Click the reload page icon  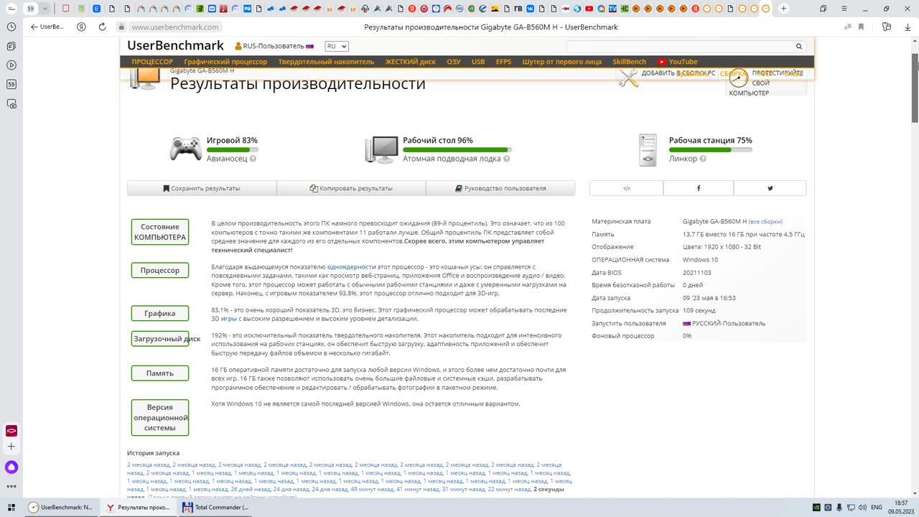102,27
